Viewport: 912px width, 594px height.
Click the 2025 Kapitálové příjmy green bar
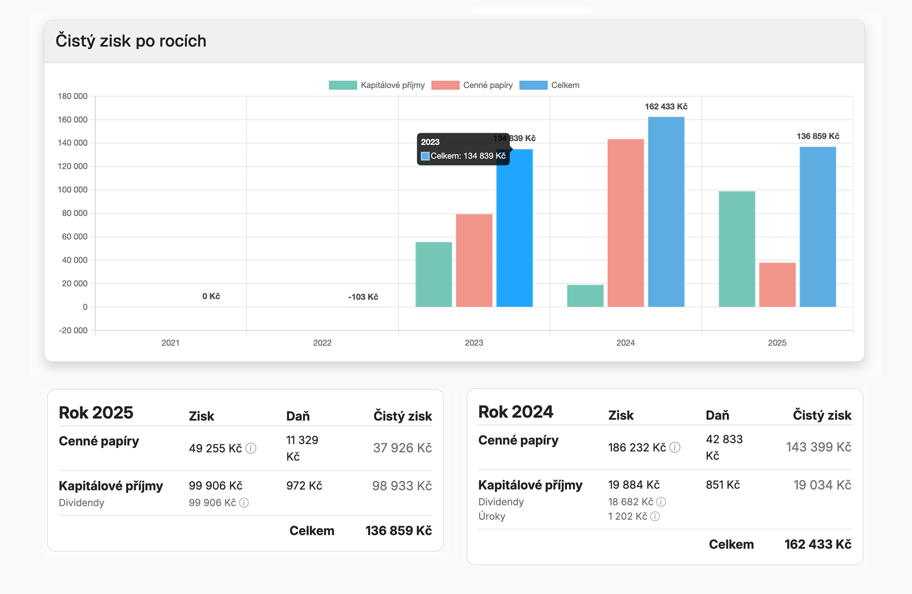click(737, 249)
